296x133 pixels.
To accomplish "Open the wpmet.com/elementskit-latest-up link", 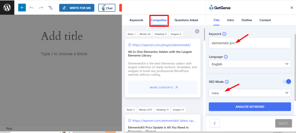I will [164, 121].
